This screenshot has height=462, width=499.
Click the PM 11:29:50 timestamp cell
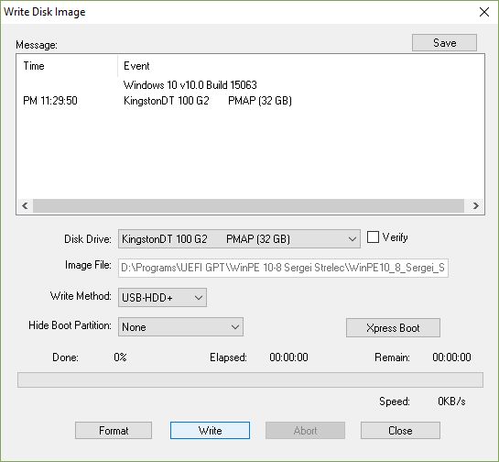tap(50, 101)
